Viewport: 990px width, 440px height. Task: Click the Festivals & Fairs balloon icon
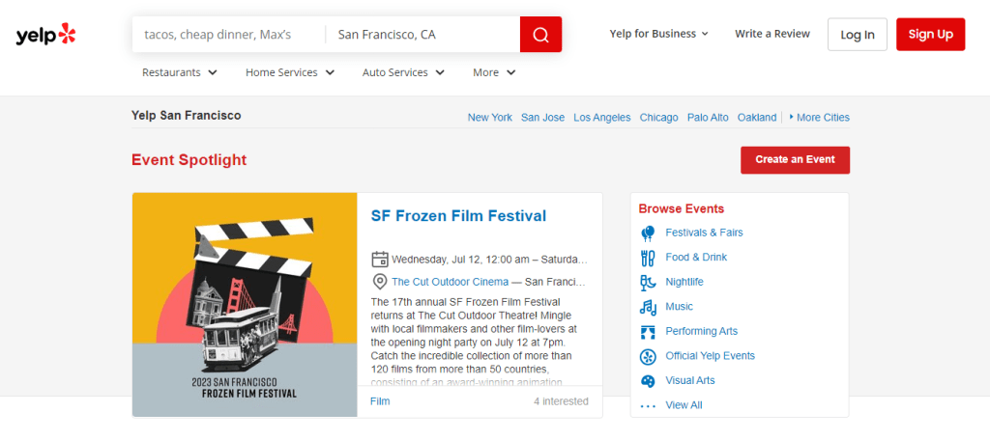pos(648,234)
